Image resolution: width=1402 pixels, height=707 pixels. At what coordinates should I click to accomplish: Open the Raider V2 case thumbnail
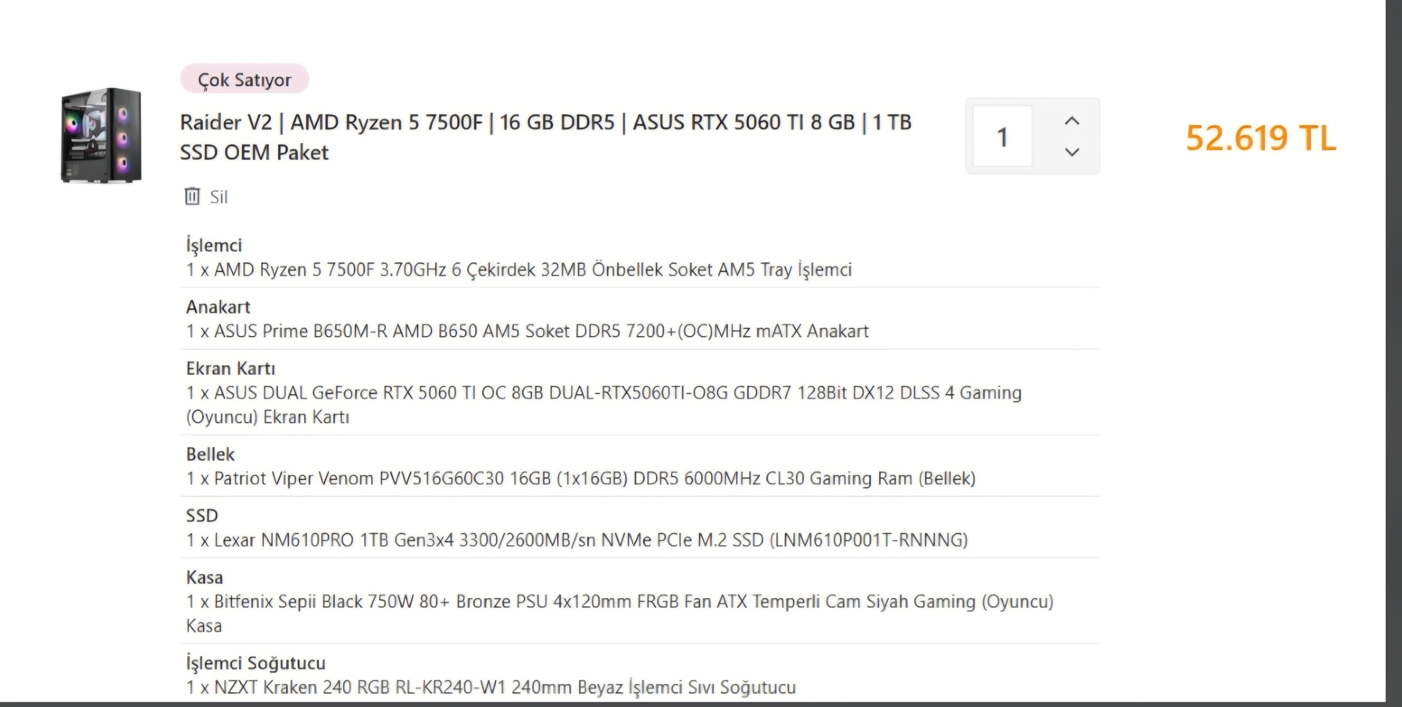pyautogui.click(x=101, y=135)
